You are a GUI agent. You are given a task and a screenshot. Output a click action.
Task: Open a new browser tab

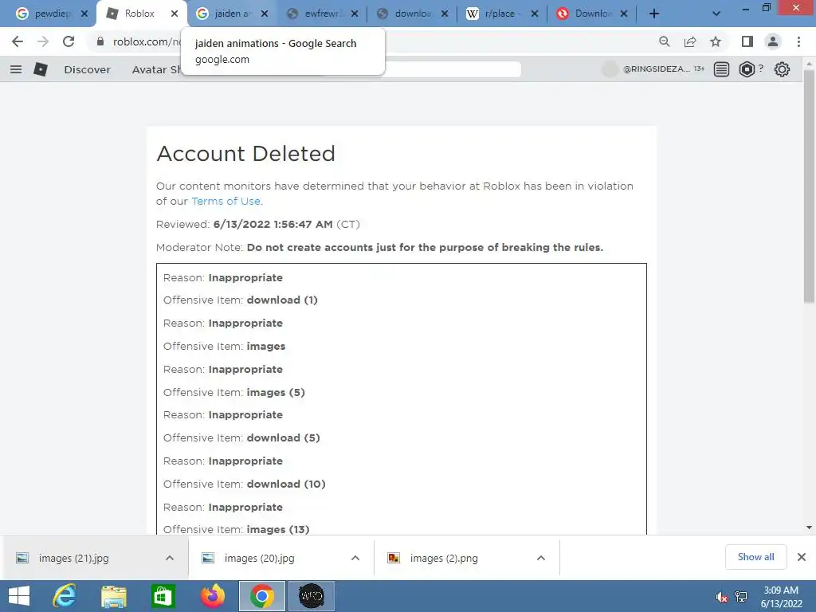654,14
